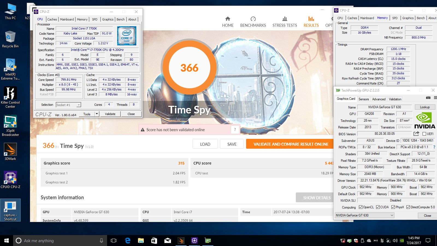Screen dimensions: 437x246
Task: Open the GPU selector dropdown in GPU-Z
Action: point(365,215)
